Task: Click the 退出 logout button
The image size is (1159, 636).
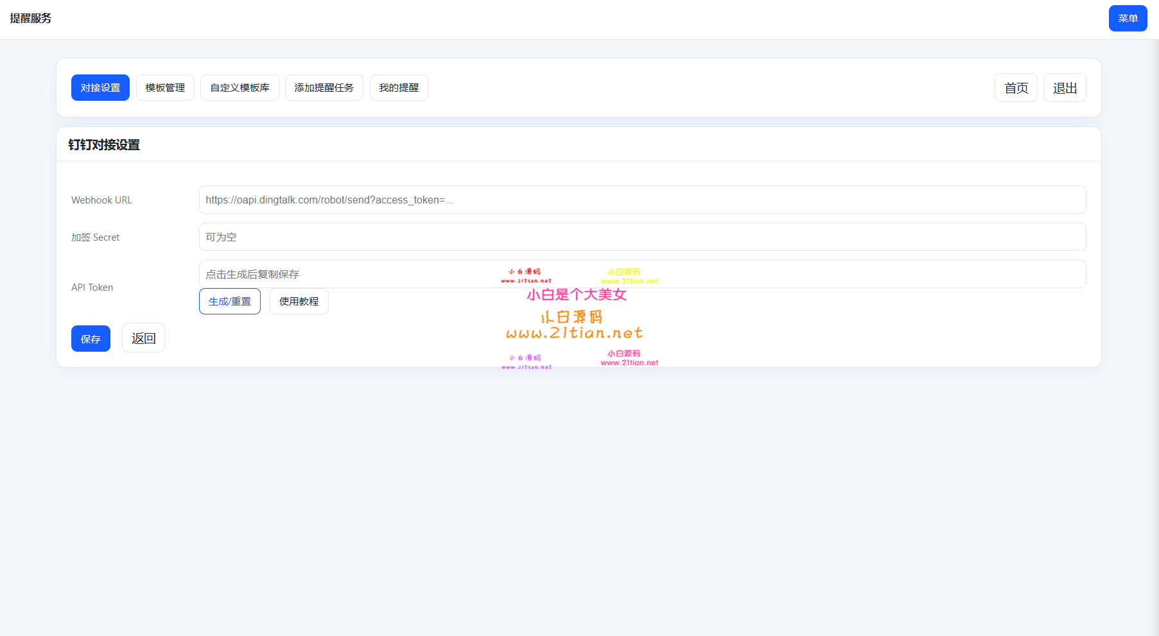Action: point(1065,88)
